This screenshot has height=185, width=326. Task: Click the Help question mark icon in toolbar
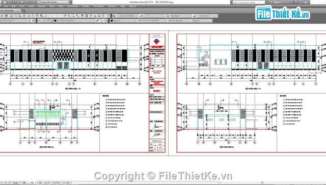click(108, 16)
